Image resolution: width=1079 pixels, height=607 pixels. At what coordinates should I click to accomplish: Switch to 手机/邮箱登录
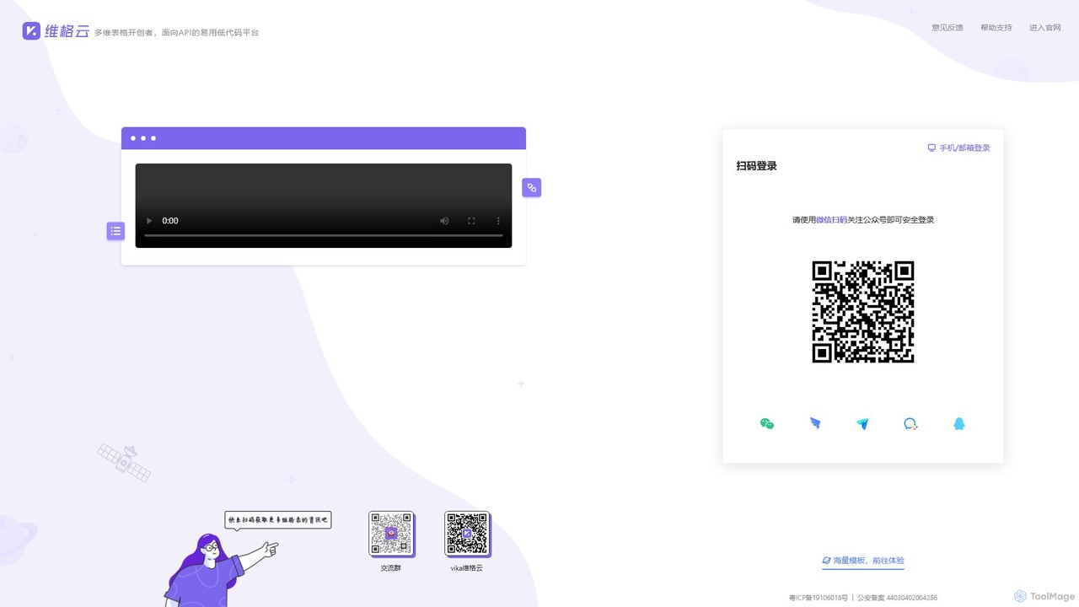(x=959, y=148)
